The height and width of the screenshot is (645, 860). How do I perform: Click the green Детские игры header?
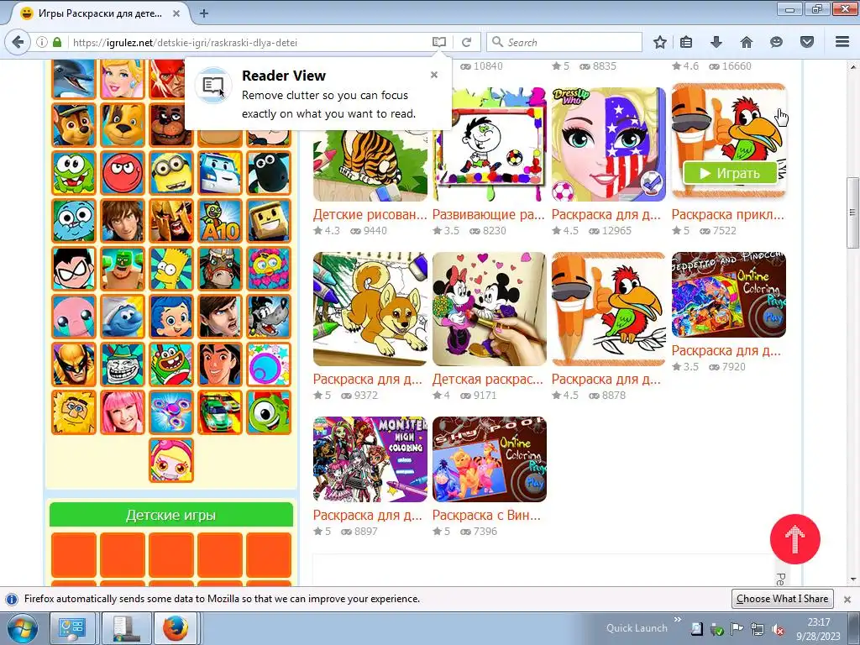point(171,515)
